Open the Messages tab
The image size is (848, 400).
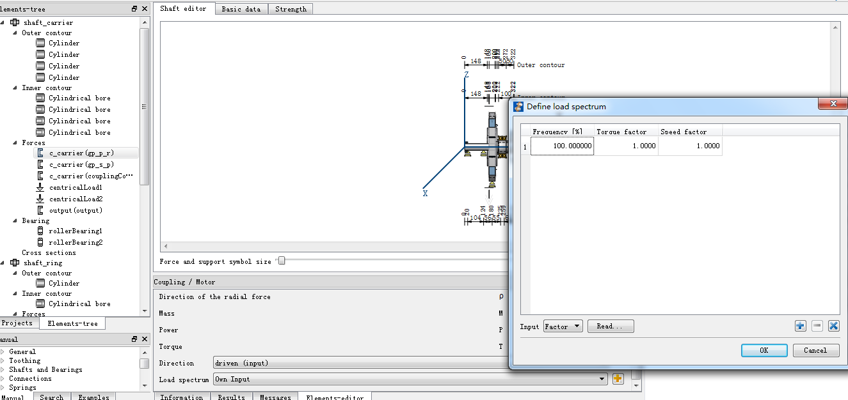(x=275, y=397)
